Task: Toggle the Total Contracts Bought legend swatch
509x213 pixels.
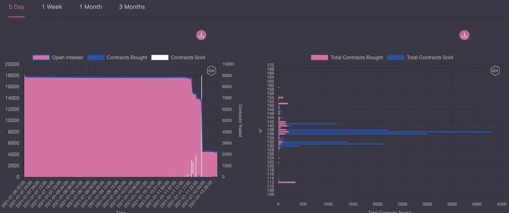Action: 319,57
